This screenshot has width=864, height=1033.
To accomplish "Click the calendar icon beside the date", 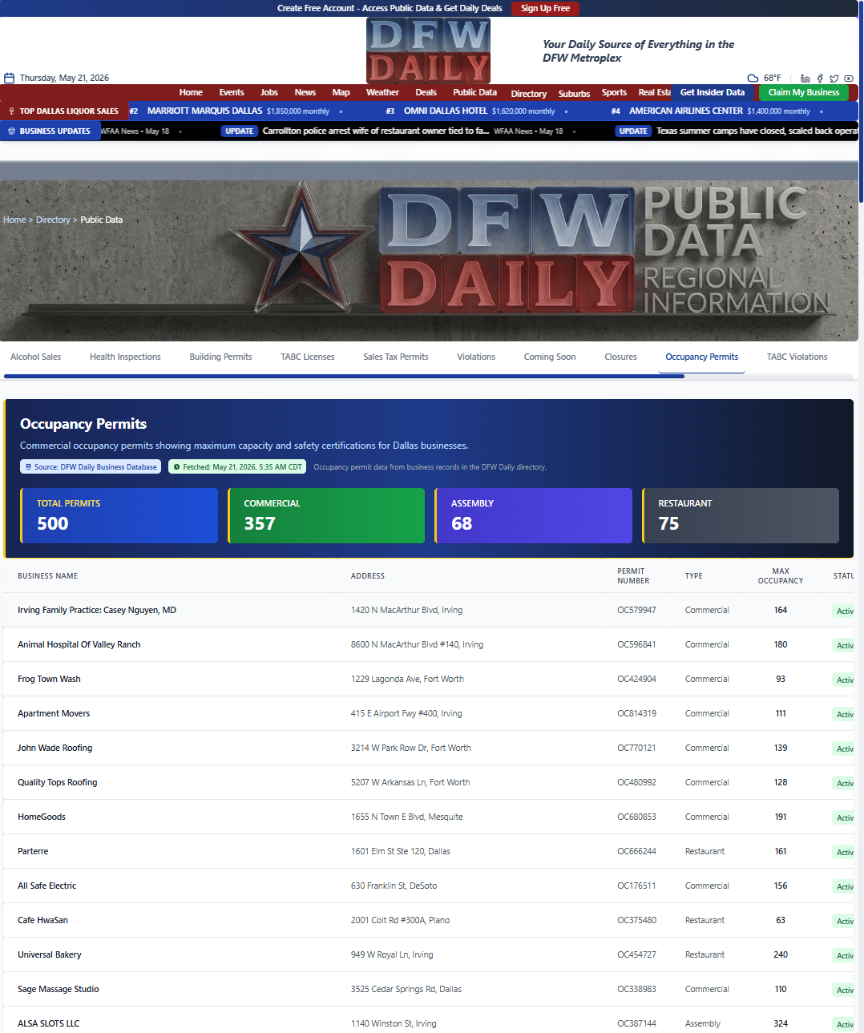I will [x=10, y=78].
